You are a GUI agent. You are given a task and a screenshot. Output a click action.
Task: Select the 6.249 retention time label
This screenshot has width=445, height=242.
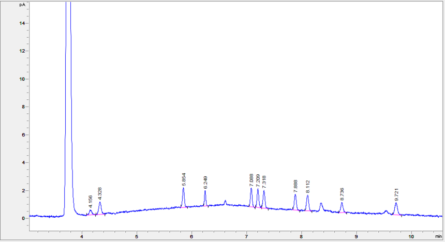coord(205,183)
